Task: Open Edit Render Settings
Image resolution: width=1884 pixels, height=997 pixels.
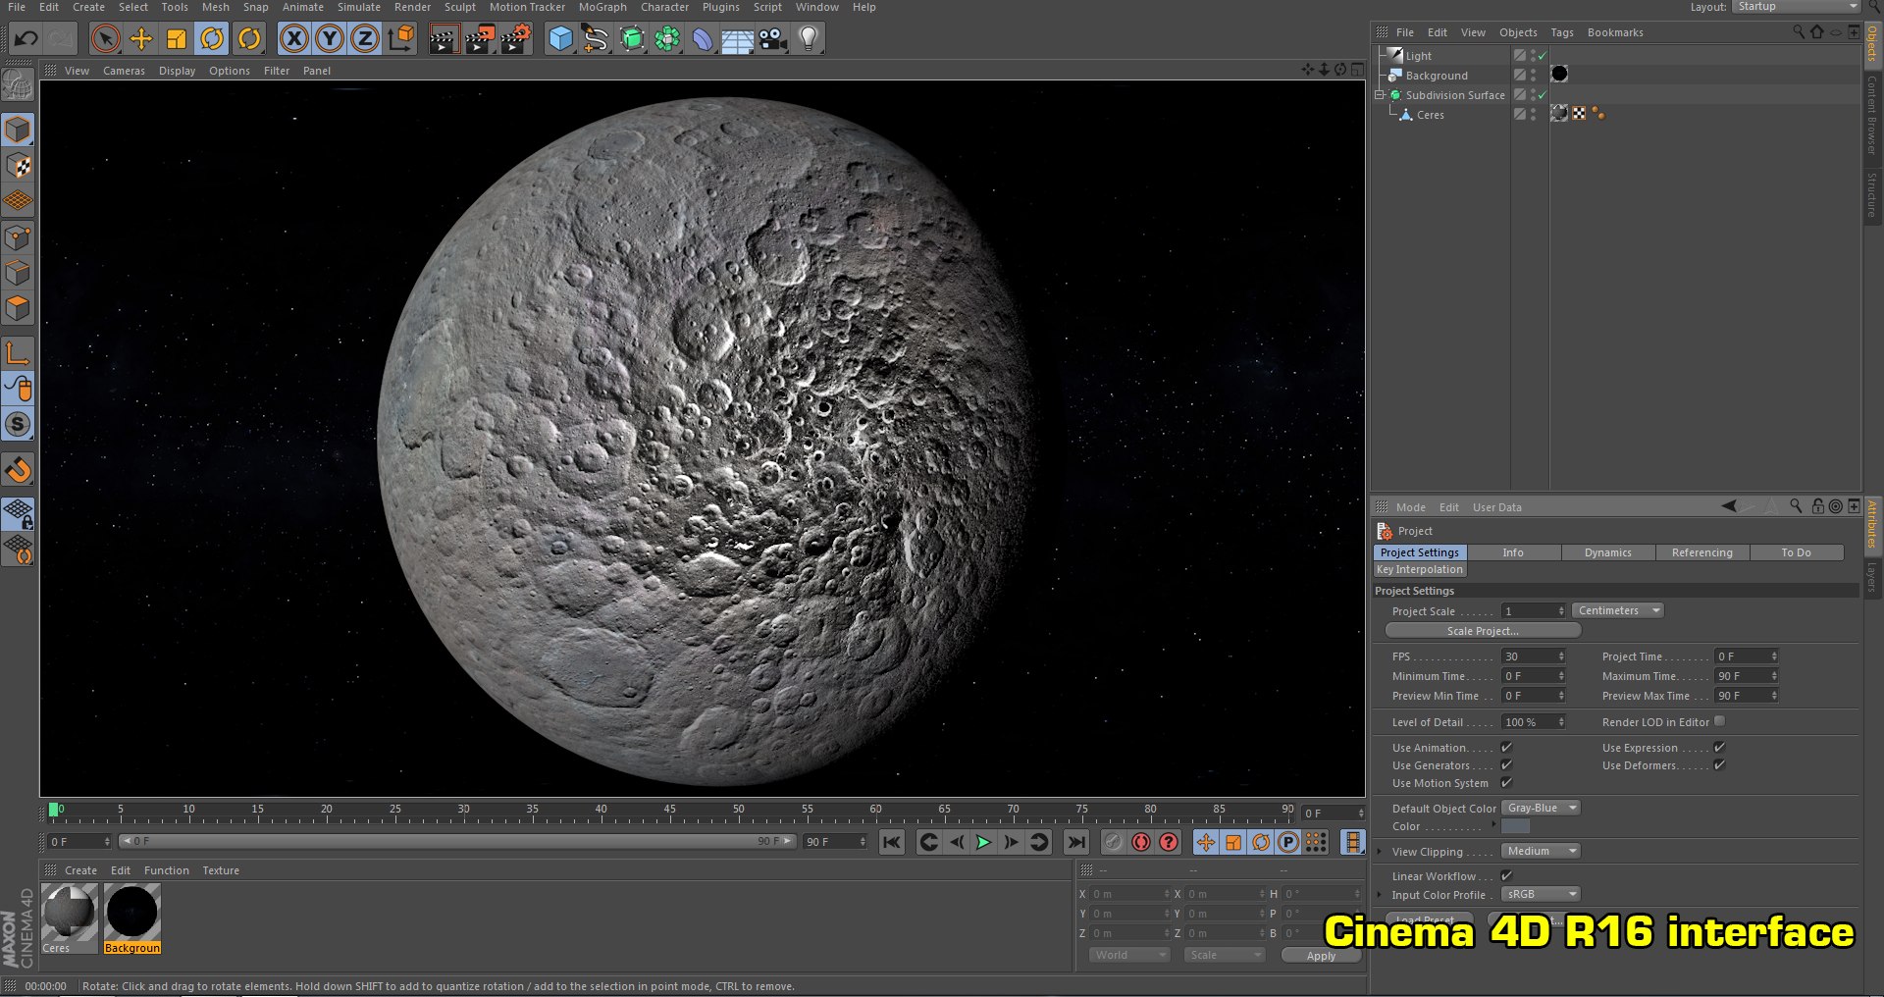Action: 516,39
